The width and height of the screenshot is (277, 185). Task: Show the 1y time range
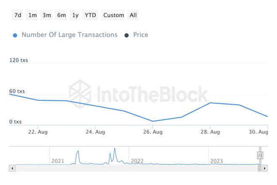point(75,15)
